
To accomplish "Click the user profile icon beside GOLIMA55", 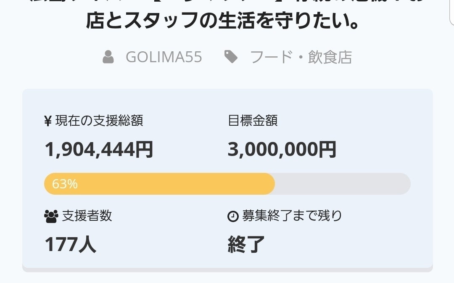I will 108,57.
